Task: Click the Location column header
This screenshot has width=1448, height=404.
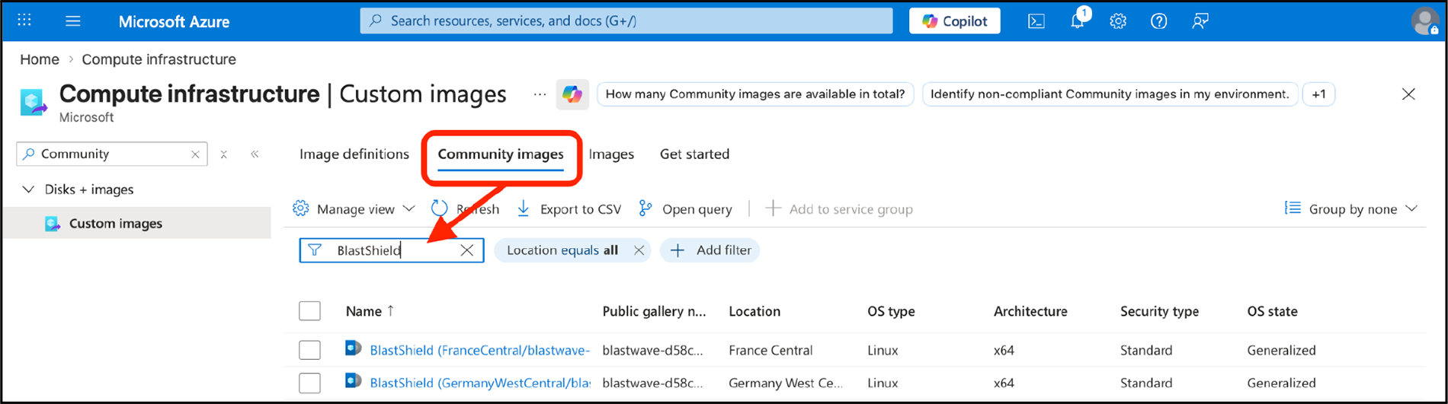Action: 754,311
